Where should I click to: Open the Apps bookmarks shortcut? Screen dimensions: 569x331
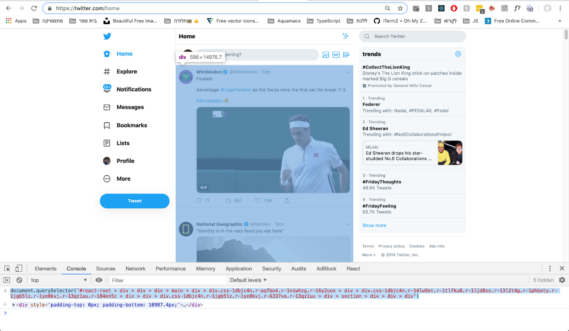point(16,21)
